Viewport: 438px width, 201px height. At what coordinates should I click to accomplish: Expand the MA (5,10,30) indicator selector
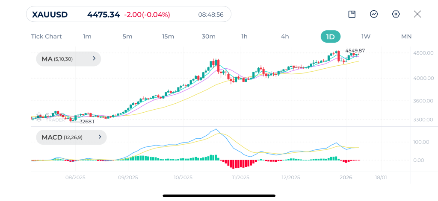(x=68, y=58)
